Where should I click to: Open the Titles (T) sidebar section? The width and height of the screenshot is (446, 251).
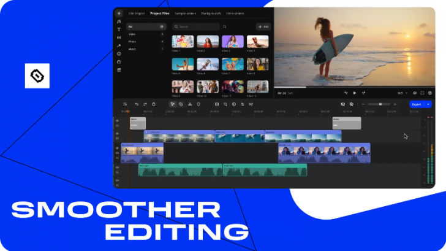click(119, 29)
